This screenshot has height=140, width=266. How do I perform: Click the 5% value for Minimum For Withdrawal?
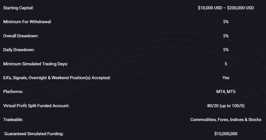click(226, 22)
